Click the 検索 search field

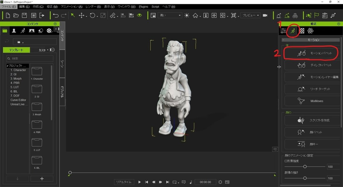coord(30,58)
